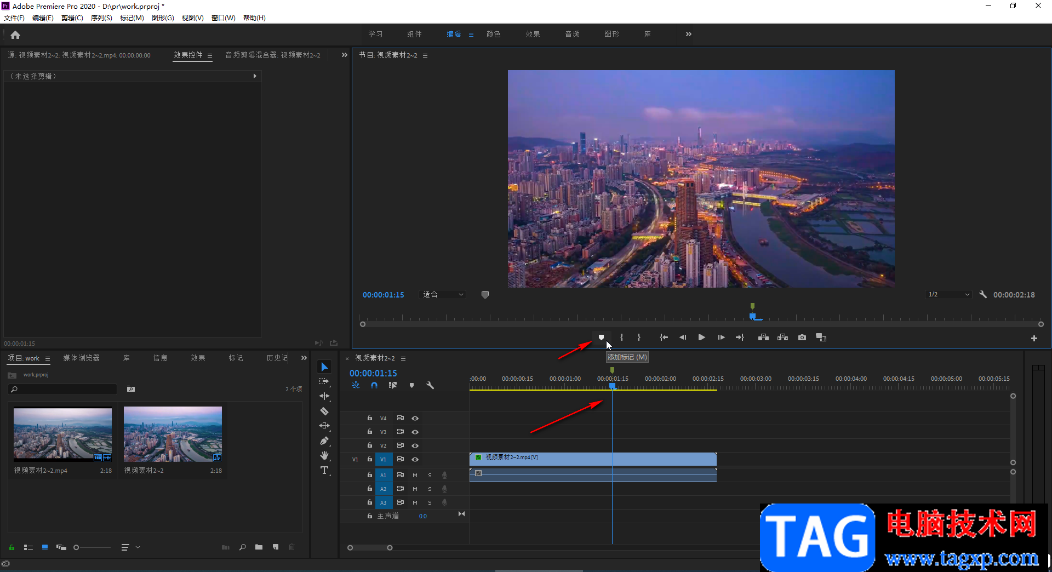The width and height of the screenshot is (1052, 572).
Task: Mute audio track A1
Action: pos(415,475)
